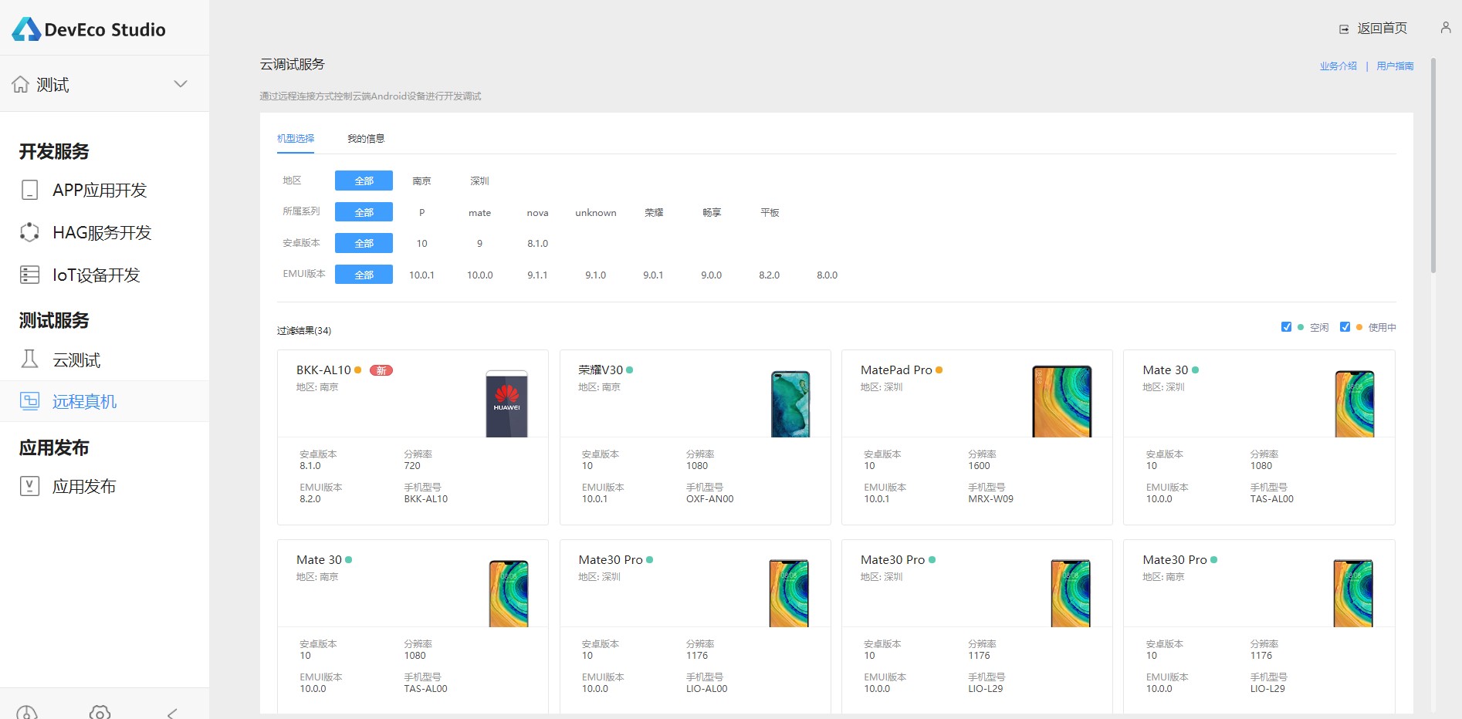Open 应用发布 menu item
1462x719 pixels.
click(84, 486)
